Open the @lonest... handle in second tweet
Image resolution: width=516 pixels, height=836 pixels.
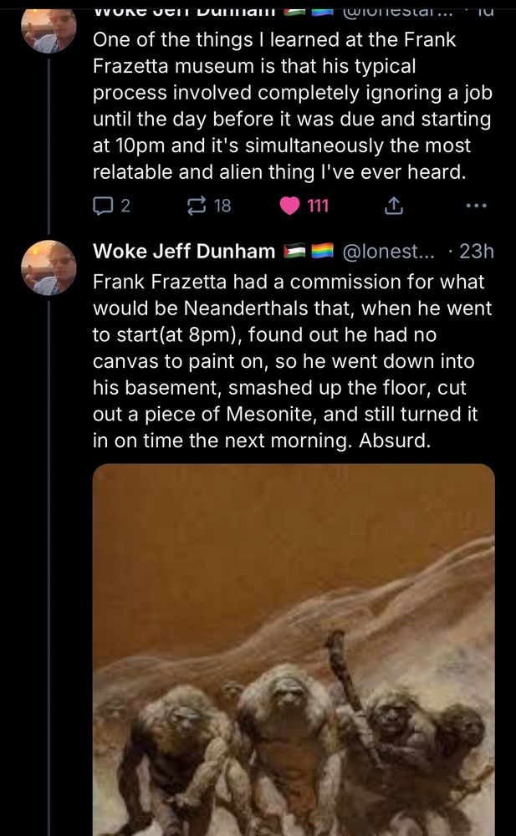point(388,251)
